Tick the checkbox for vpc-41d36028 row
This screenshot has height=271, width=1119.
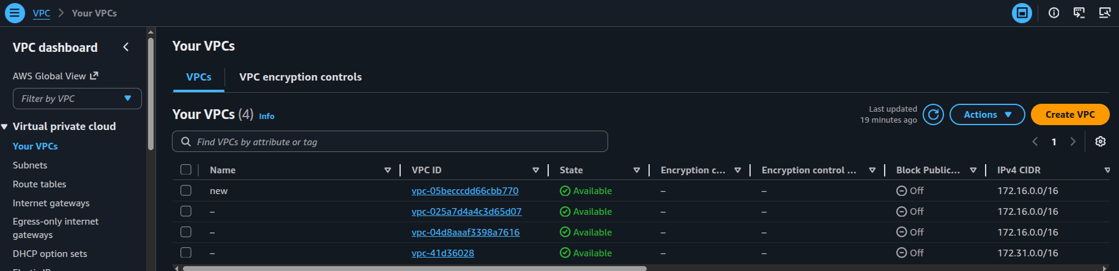(x=186, y=253)
